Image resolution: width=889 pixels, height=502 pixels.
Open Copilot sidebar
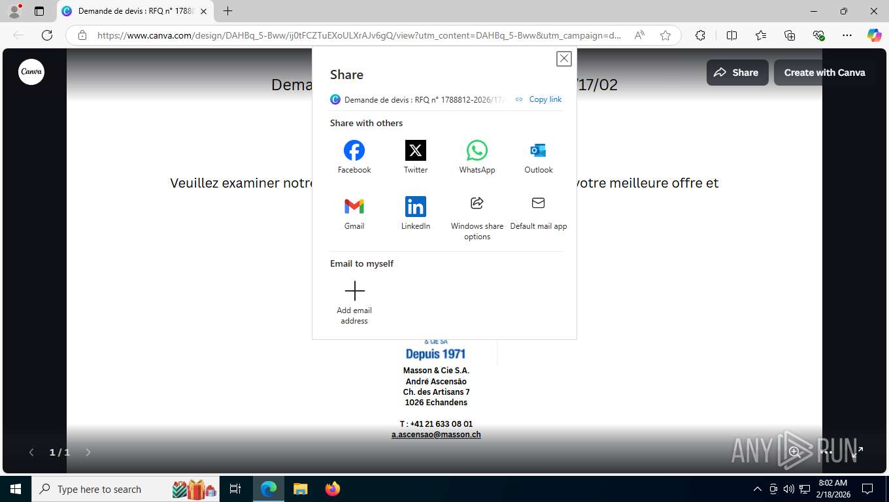875,35
